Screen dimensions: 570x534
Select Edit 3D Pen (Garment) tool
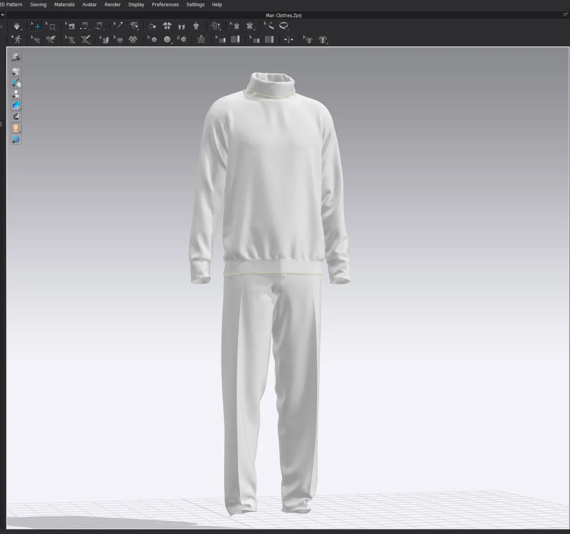[x=36, y=39]
